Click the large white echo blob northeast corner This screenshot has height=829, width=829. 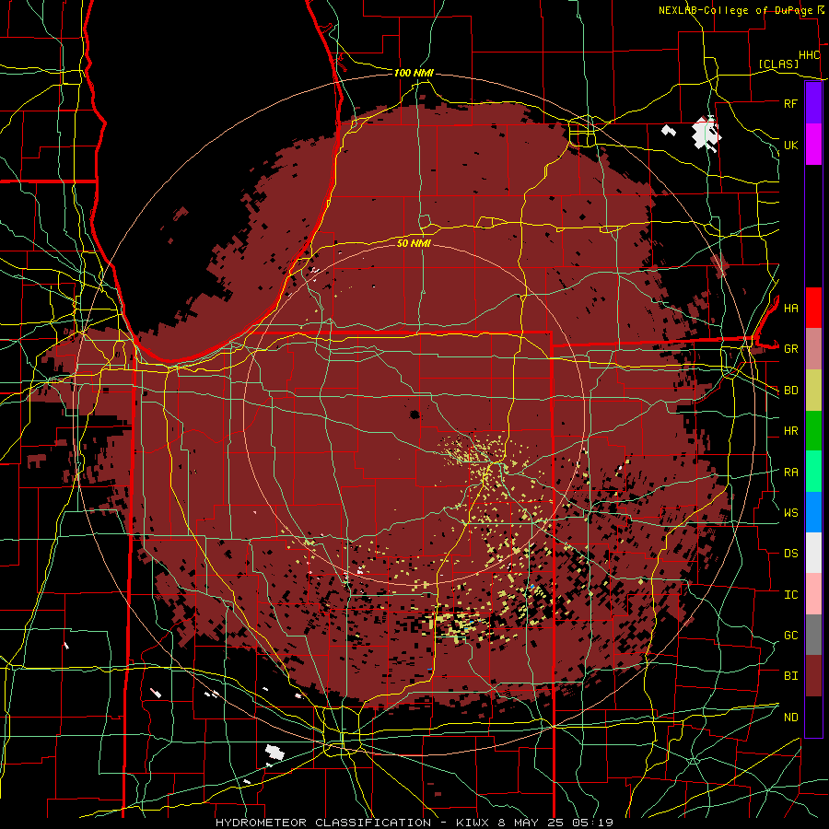[706, 134]
